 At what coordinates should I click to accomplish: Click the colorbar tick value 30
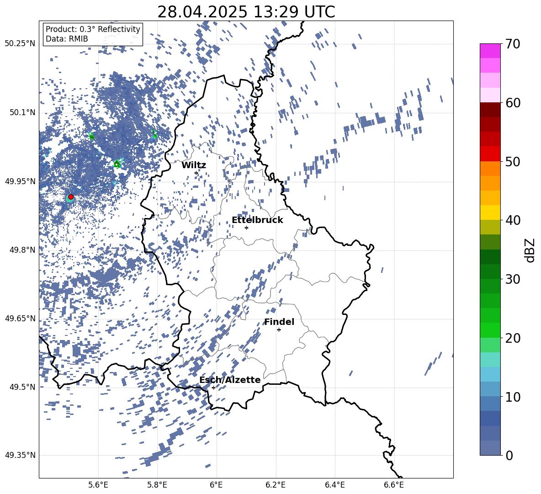(x=513, y=279)
